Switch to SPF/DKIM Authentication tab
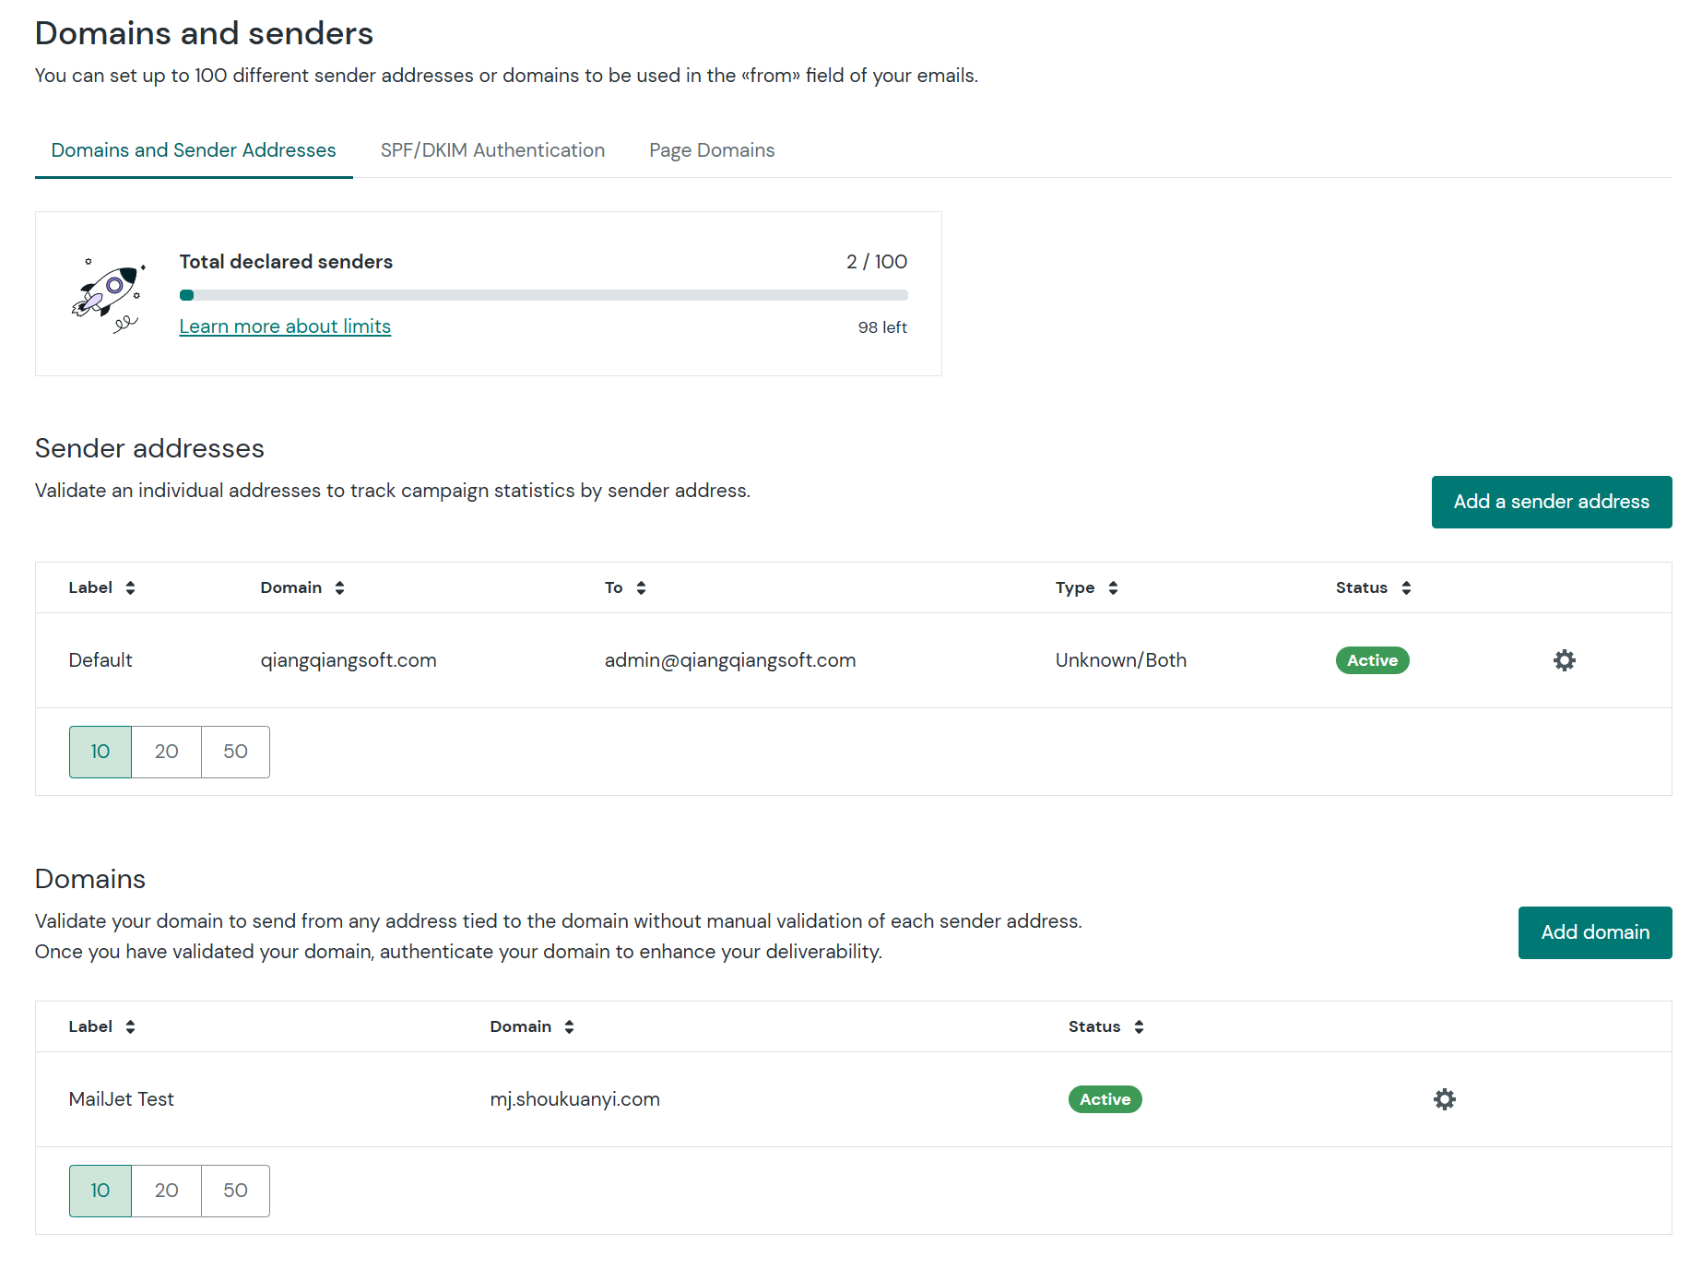The height and width of the screenshot is (1269, 1702). point(492,150)
